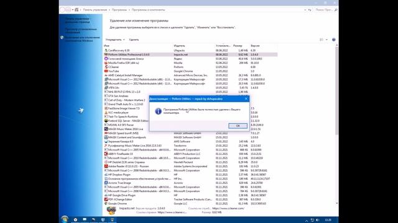Select the HP Dropbox Plugin icon

[106, 175]
